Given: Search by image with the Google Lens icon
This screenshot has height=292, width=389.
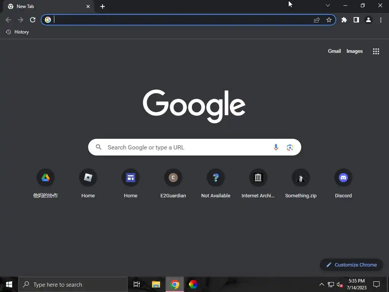Looking at the screenshot, I should click(290, 147).
